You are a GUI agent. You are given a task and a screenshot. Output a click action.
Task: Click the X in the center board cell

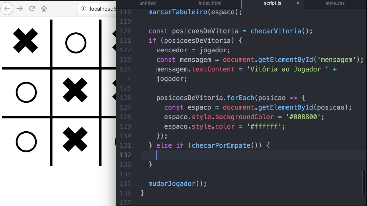(75, 90)
